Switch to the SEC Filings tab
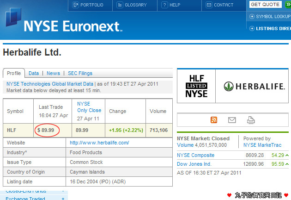 tap(80, 73)
